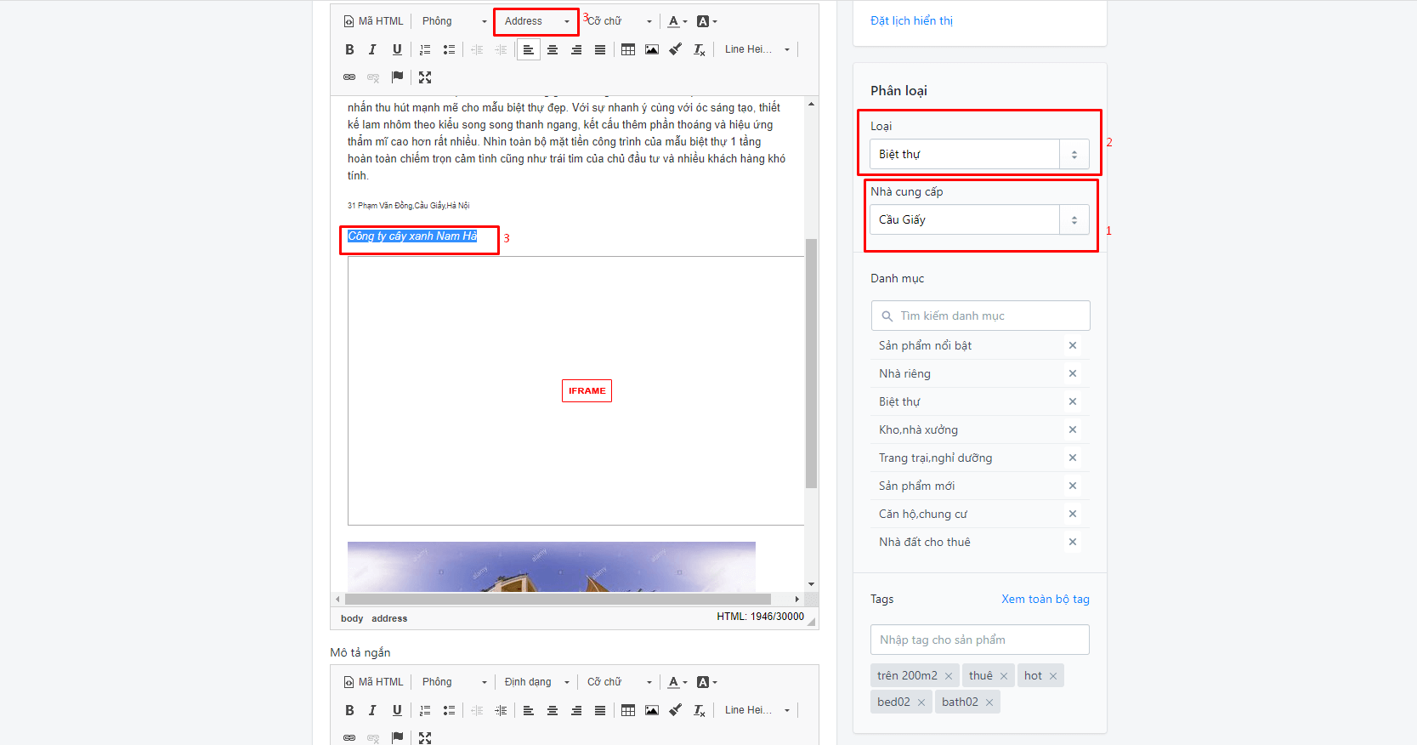Click format painter brush in top editor
Viewport: 1417px width, 745px height.
pos(676,49)
